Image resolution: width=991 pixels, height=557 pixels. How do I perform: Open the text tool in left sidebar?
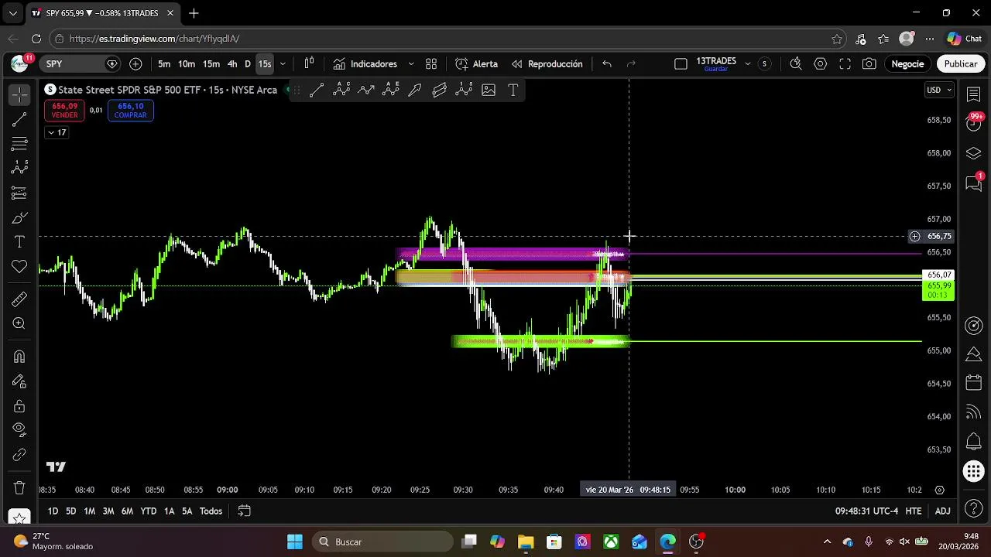[x=19, y=242]
